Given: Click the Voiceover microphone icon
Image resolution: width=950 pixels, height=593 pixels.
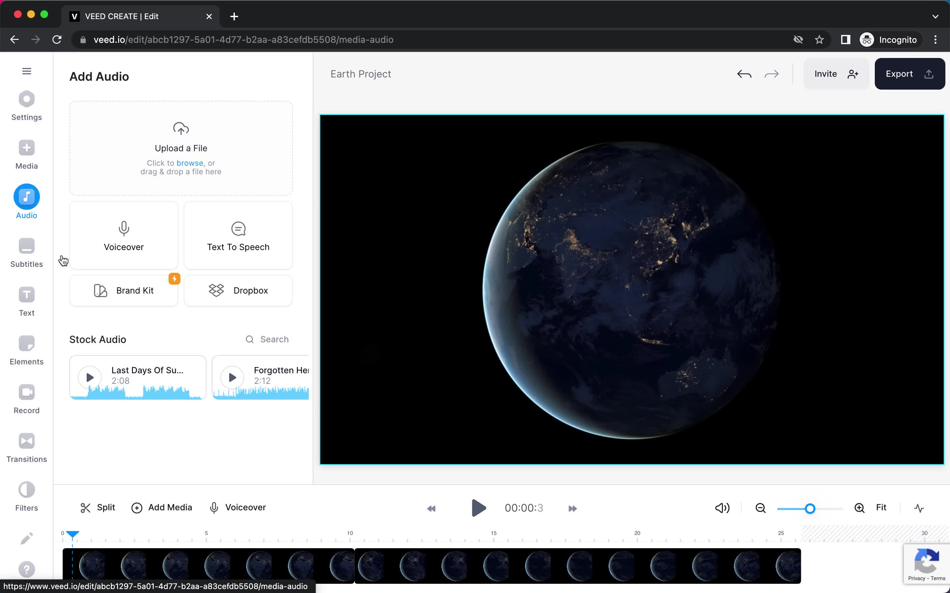Looking at the screenshot, I should 124,228.
